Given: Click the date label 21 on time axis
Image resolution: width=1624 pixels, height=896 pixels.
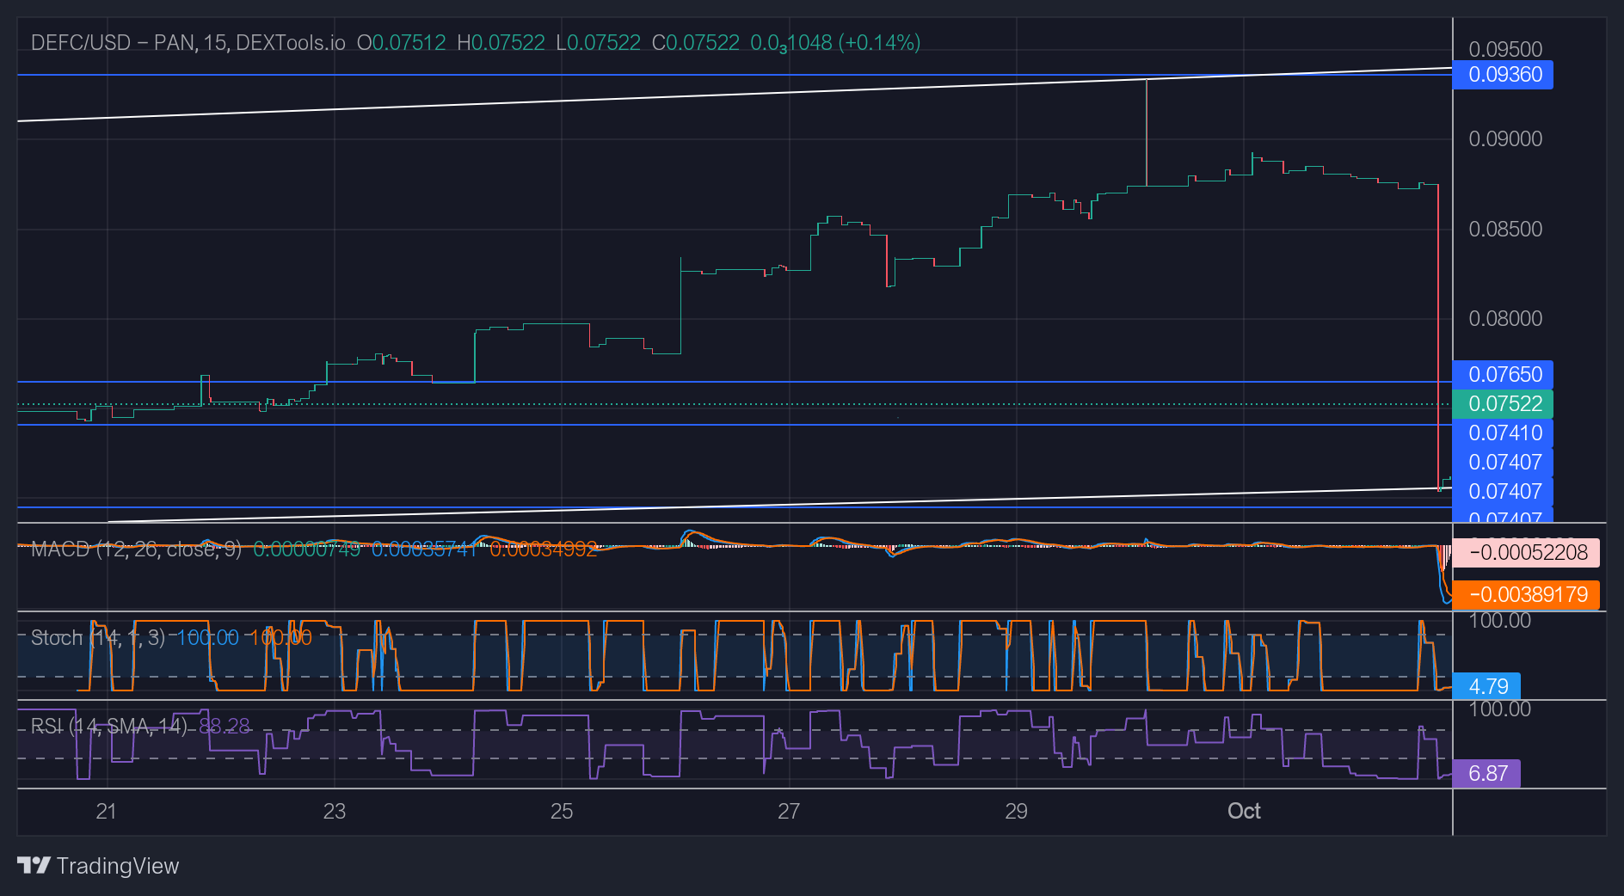Looking at the screenshot, I should pyautogui.click(x=107, y=812).
